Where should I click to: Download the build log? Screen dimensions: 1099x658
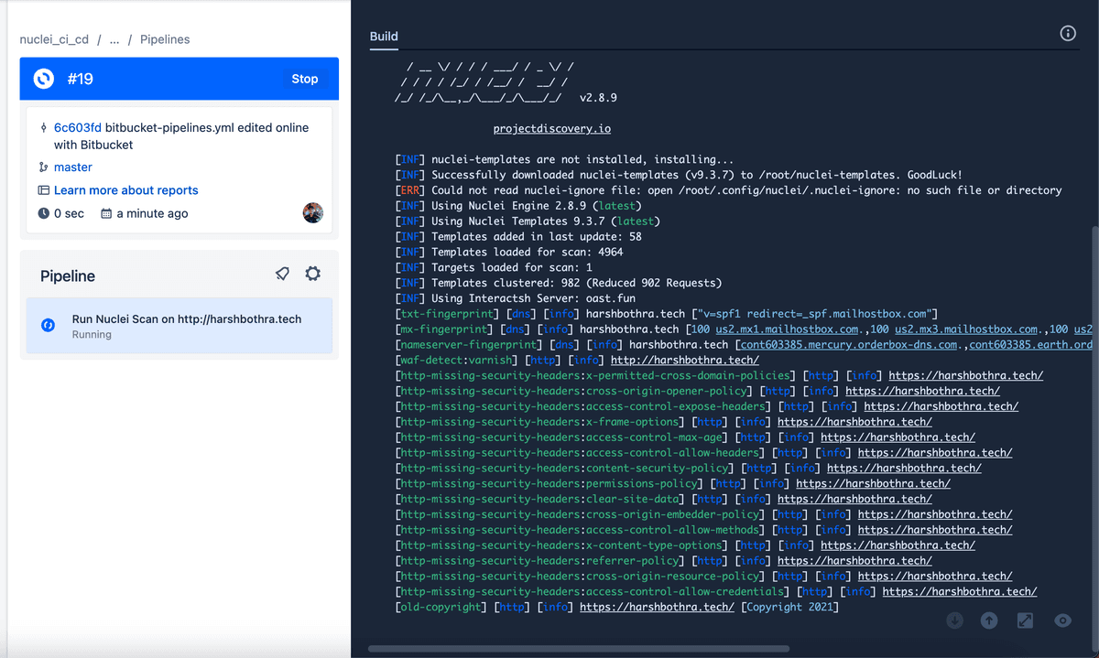point(954,620)
